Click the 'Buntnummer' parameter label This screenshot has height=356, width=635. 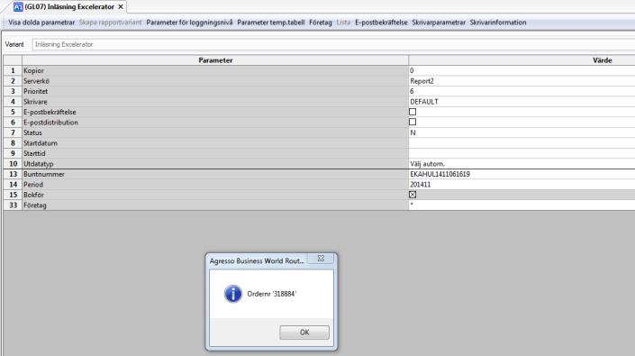pyautogui.click(x=44, y=174)
